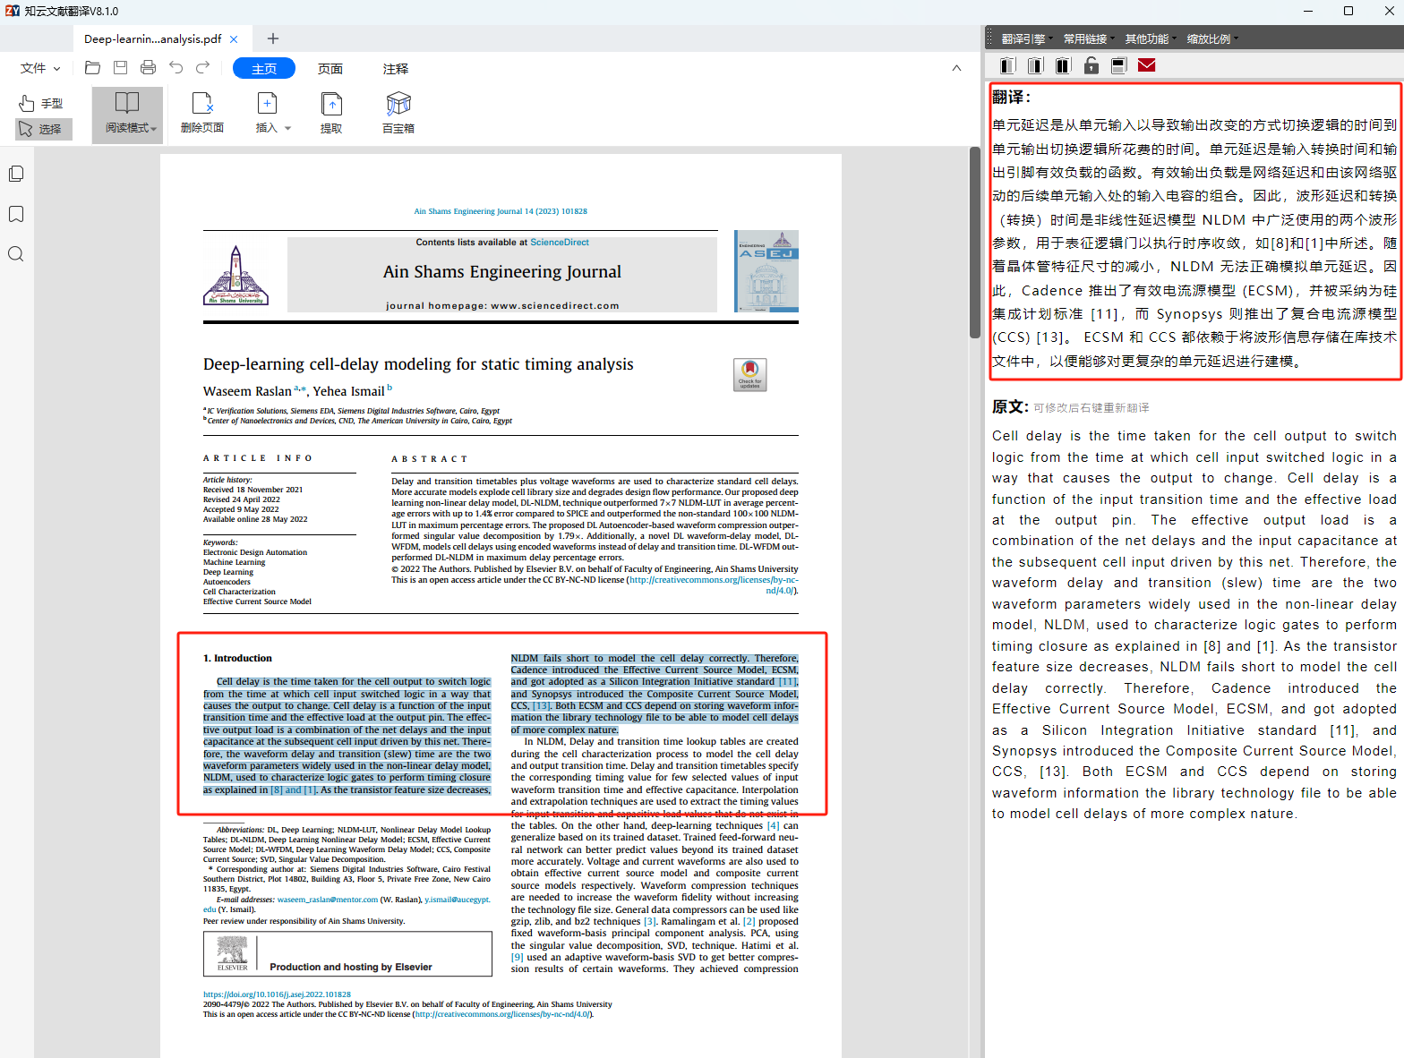Choose the top-bottom layout icon
Viewport: 1404px width, 1058px height.
[x=1118, y=65]
